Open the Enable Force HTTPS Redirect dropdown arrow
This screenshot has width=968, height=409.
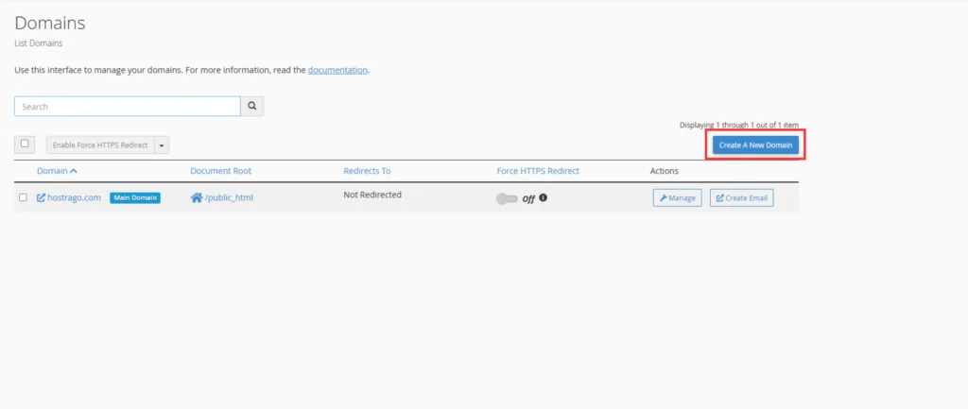(161, 145)
